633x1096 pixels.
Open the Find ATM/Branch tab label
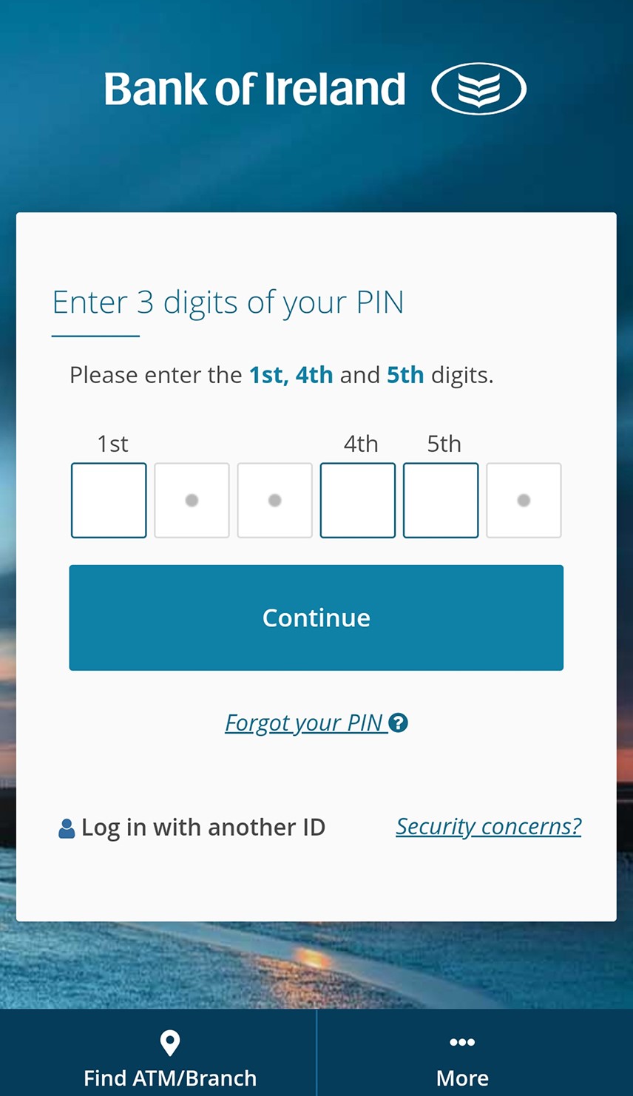coord(170,1078)
